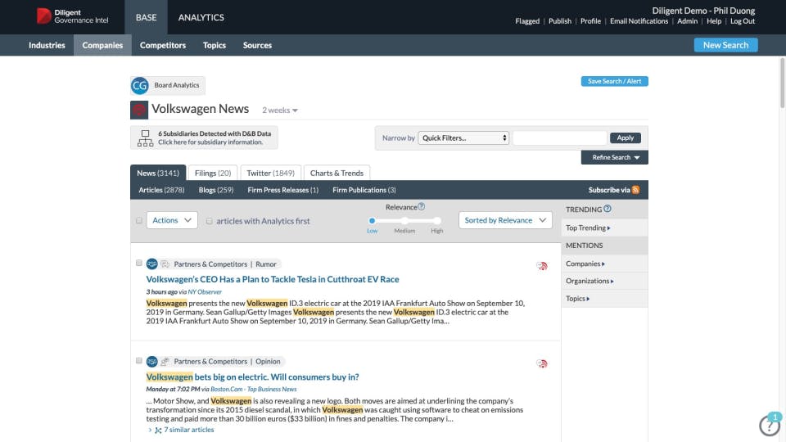The image size is (786, 442).
Task: Expand Organizations mentions section
Action: pos(589,281)
